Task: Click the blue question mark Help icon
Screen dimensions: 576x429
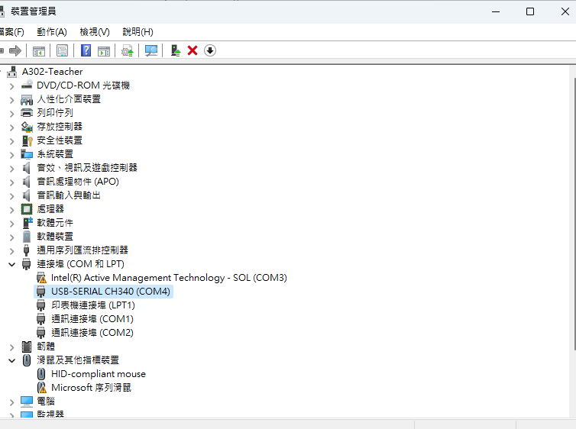Action: pyautogui.click(x=86, y=50)
